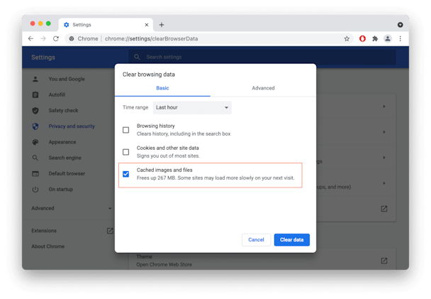The image size is (431, 299).
Task: Click the Safety check shield icon
Action: [35, 111]
